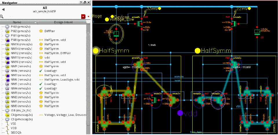Toggle the LoadSign checkmark on NM8
The width and height of the screenshot is (278, 135).
[41, 71]
